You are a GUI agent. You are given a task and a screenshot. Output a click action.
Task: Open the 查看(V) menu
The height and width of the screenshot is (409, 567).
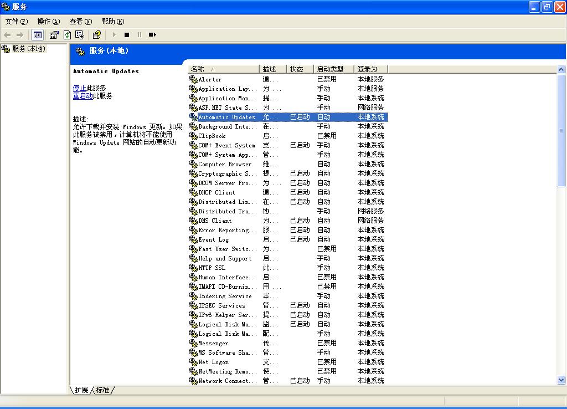[x=81, y=22]
